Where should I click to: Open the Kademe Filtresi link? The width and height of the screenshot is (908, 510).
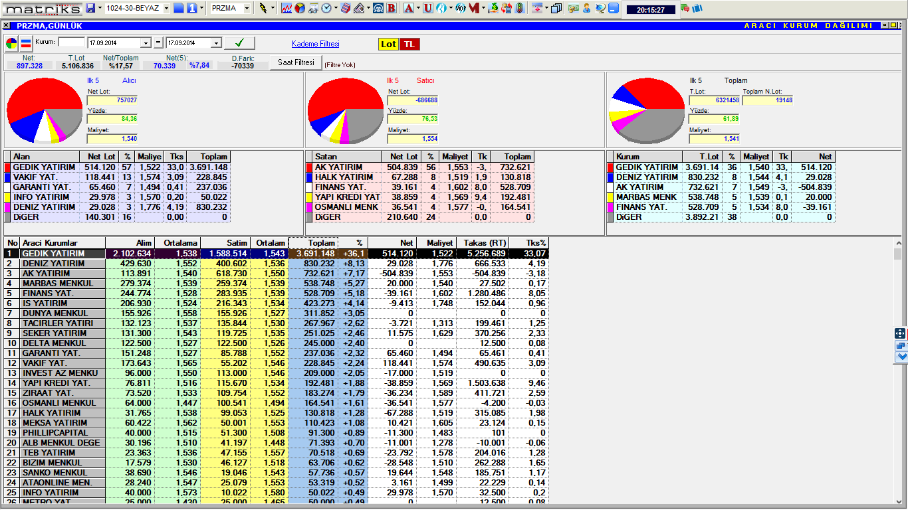(x=315, y=44)
